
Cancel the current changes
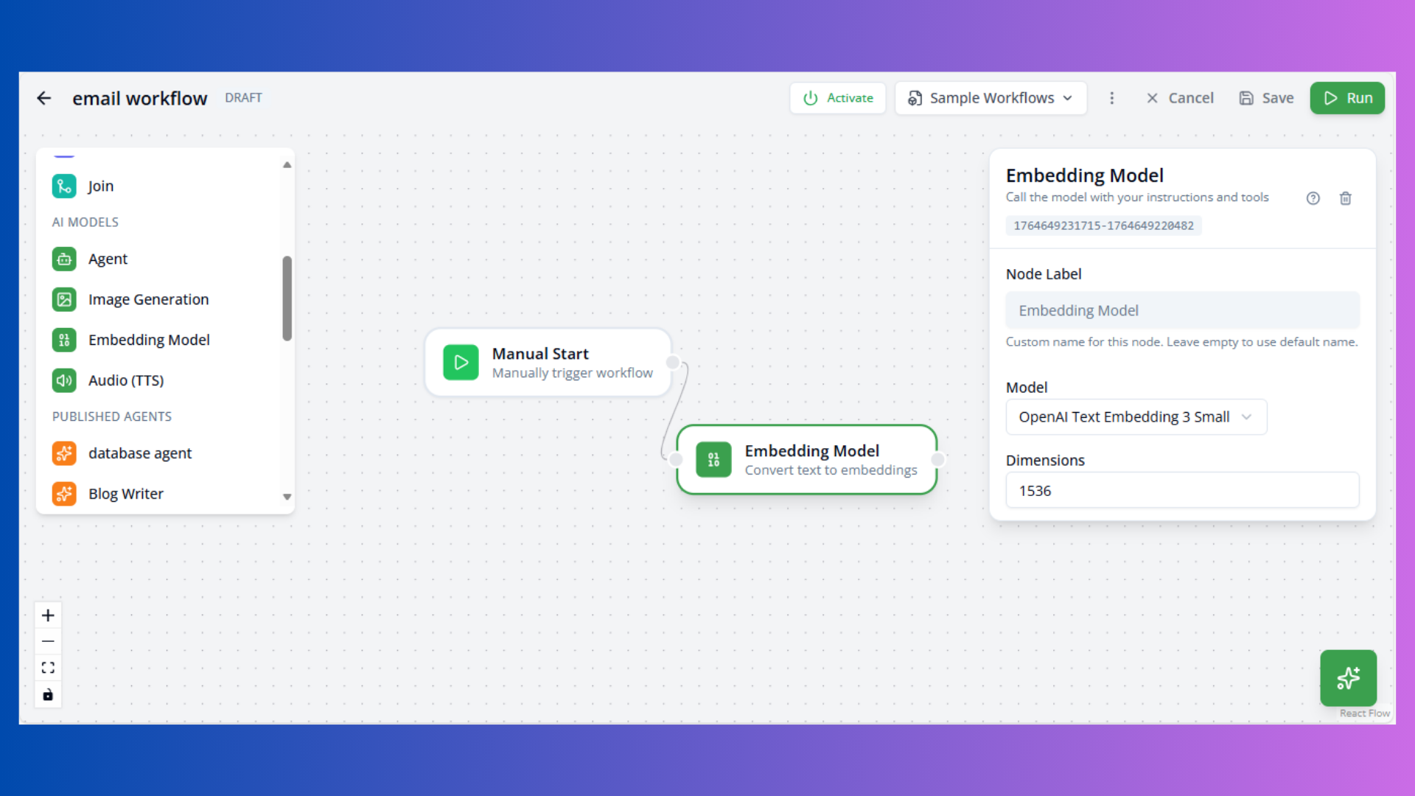(1179, 97)
